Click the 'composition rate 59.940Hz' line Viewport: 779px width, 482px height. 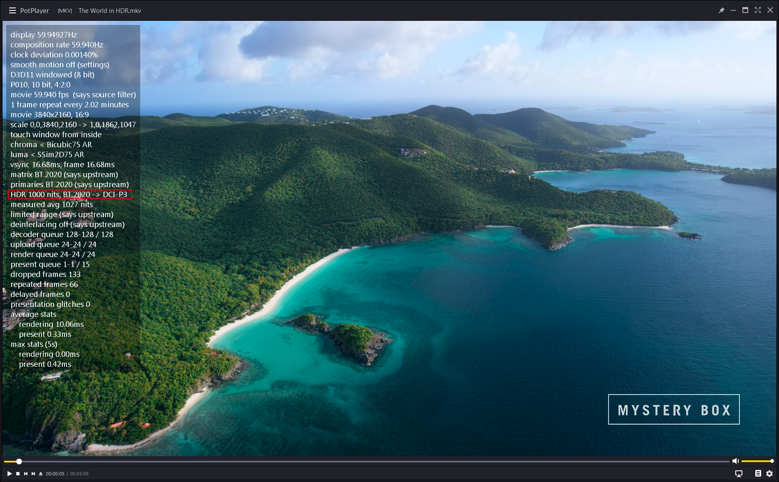(57, 45)
